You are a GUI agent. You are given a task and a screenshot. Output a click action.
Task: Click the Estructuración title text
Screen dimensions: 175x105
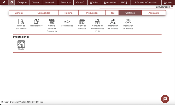pyautogui.click(x=163, y=7)
